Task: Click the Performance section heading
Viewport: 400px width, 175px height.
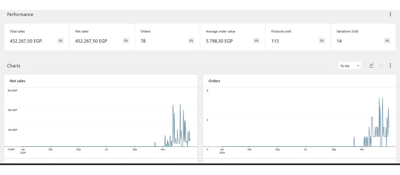Action: click(20, 14)
